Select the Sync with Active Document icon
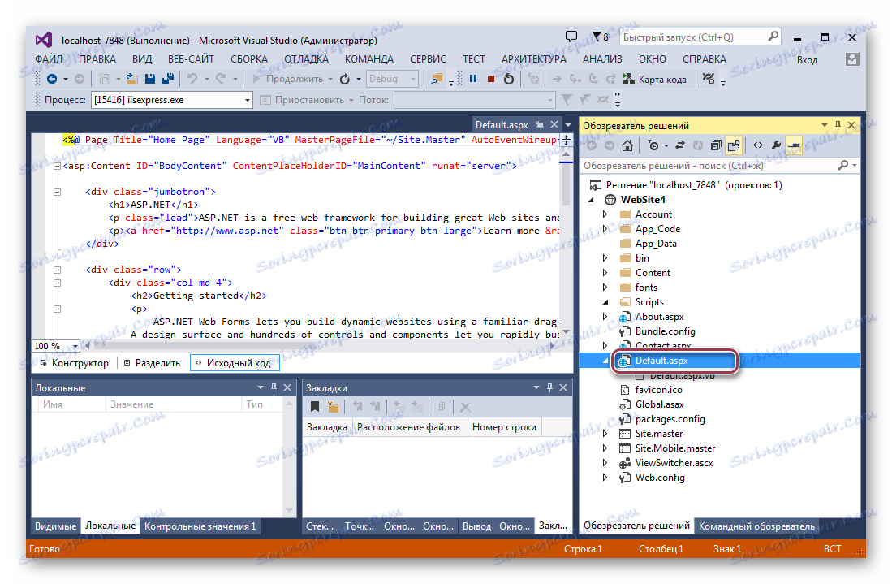Viewport: 892px width, 584px height. coord(680,145)
